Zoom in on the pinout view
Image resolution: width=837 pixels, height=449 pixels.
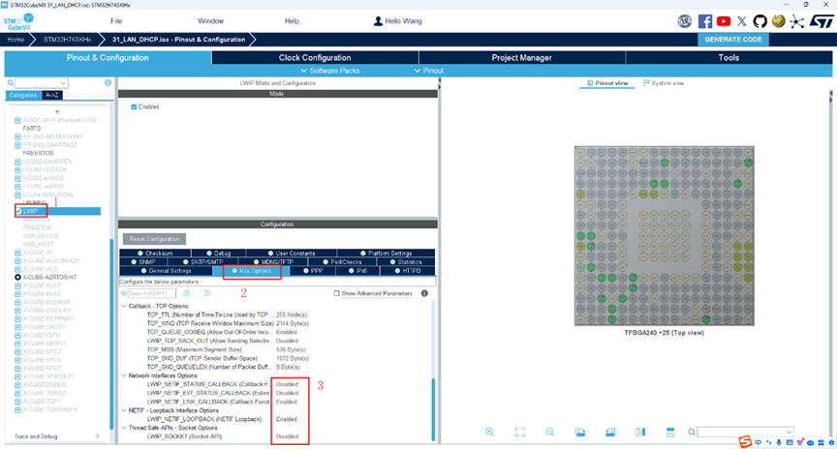point(489,432)
